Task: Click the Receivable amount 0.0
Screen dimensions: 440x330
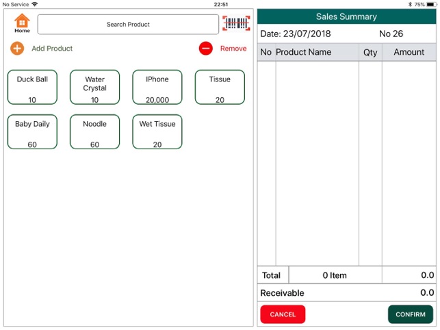Action: tap(427, 292)
